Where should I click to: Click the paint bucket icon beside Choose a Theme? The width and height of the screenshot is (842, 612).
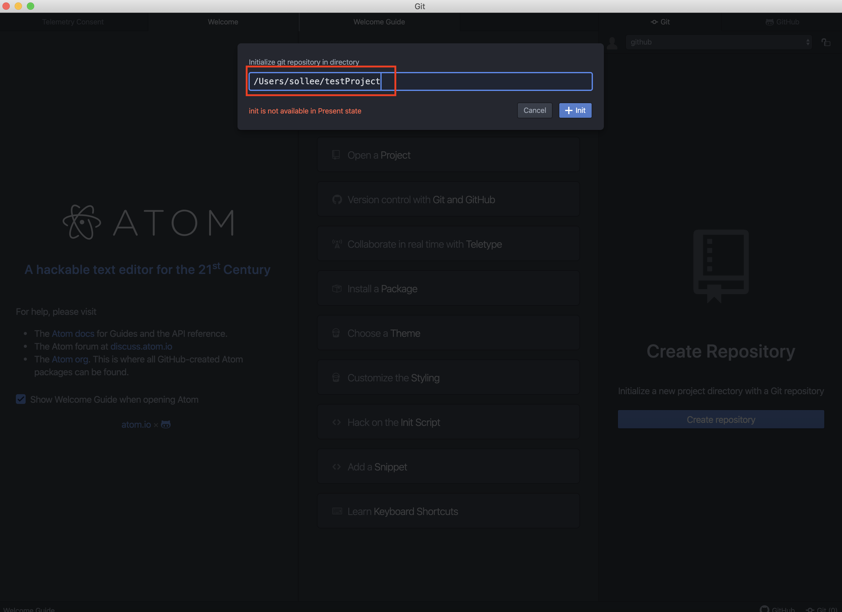coord(336,333)
